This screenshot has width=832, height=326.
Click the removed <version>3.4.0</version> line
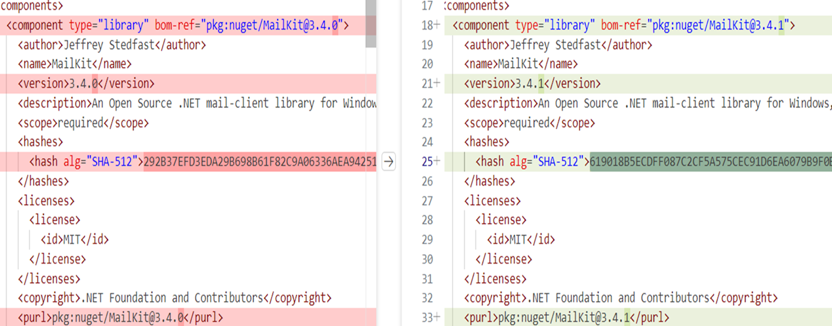(x=188, y=84)
